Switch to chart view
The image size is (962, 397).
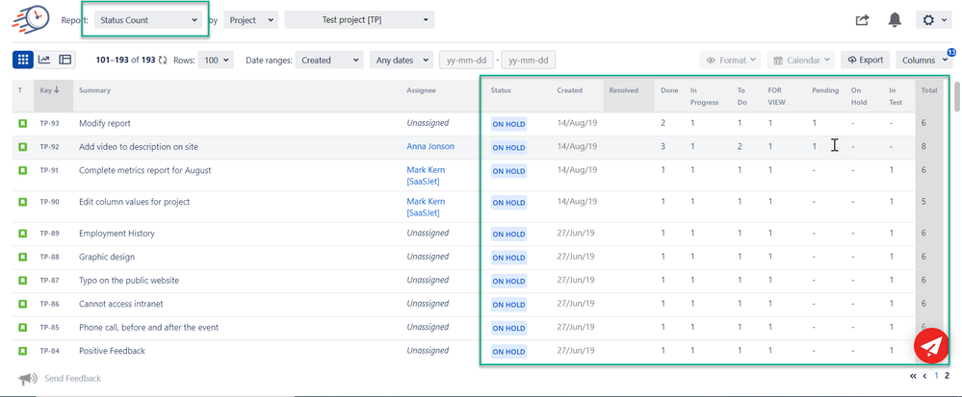(44, 60)
